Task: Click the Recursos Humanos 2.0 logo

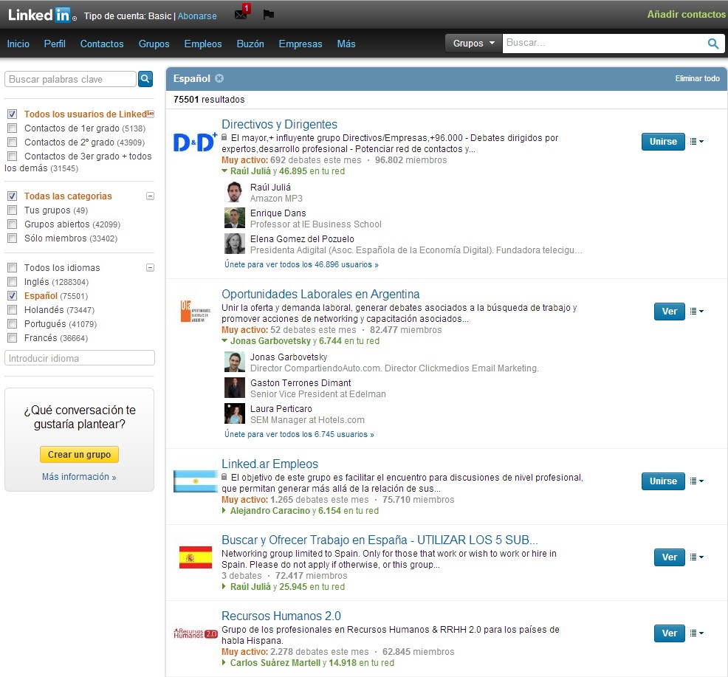Action: click(196, 633)
